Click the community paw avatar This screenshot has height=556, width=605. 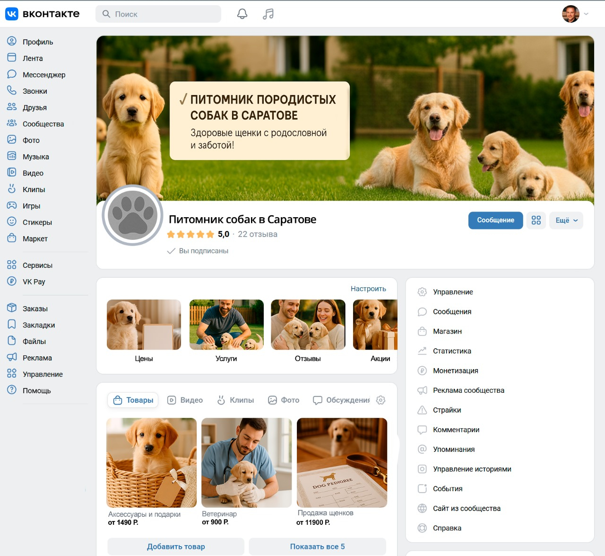click(133, 215)
